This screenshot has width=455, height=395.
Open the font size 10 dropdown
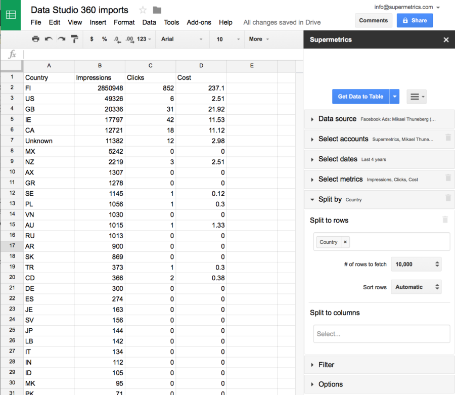[x=228, y=39]
